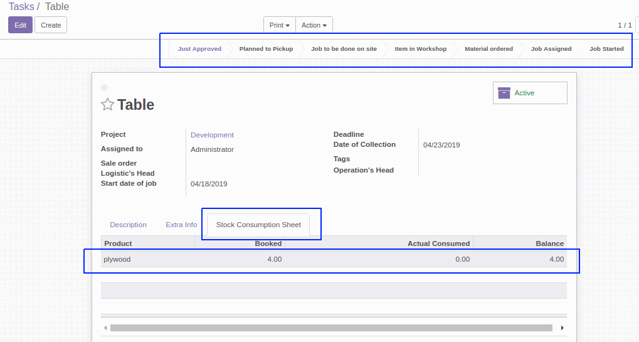The image size is (639, 342).
Task: Star the Table task as favorite
Action: coord(107,105)
